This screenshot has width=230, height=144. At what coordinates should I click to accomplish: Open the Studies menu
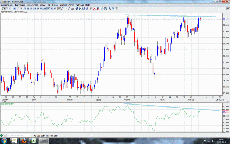coord(63,5)
